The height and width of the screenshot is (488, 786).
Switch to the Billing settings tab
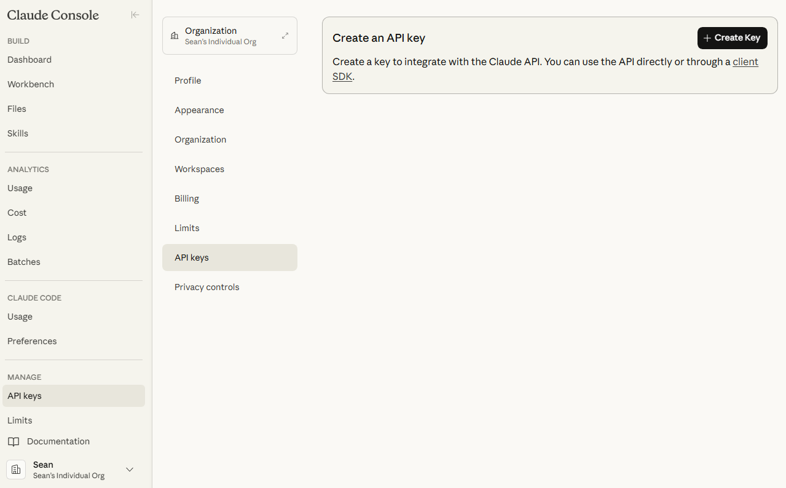tap(186, 198)
